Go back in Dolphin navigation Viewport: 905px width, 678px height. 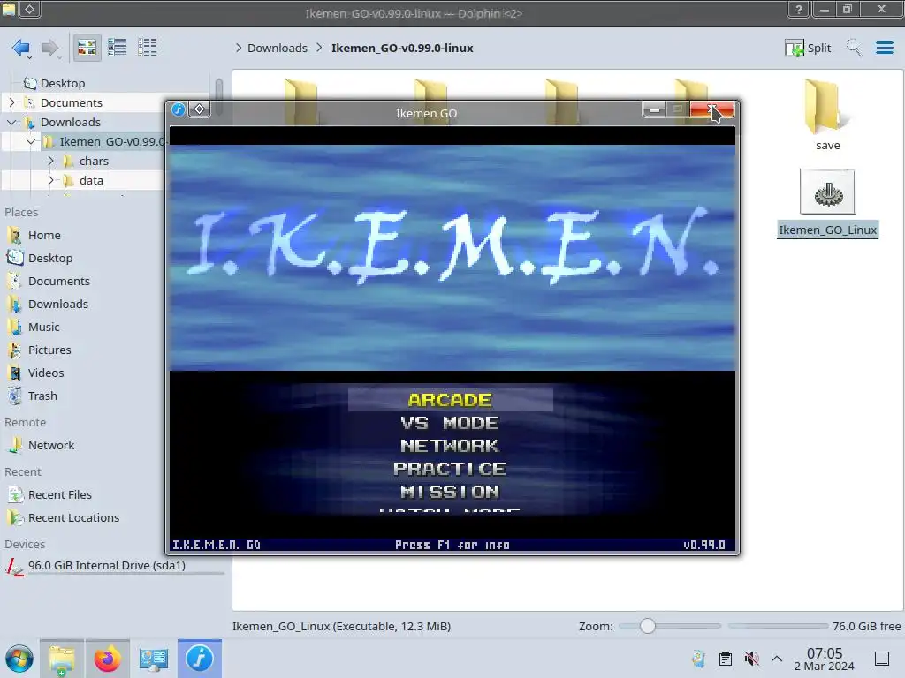pos(21,48)
